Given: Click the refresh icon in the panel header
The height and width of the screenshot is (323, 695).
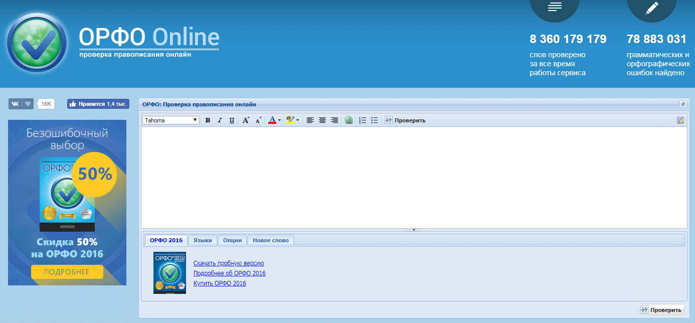Looking at the screenshot, I should click(x=683, y=104).
